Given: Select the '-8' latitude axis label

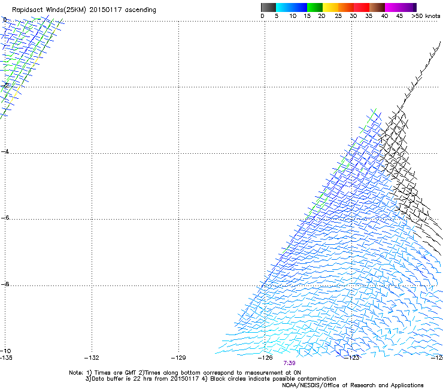Looking at the screenshot, I should 5,284.
